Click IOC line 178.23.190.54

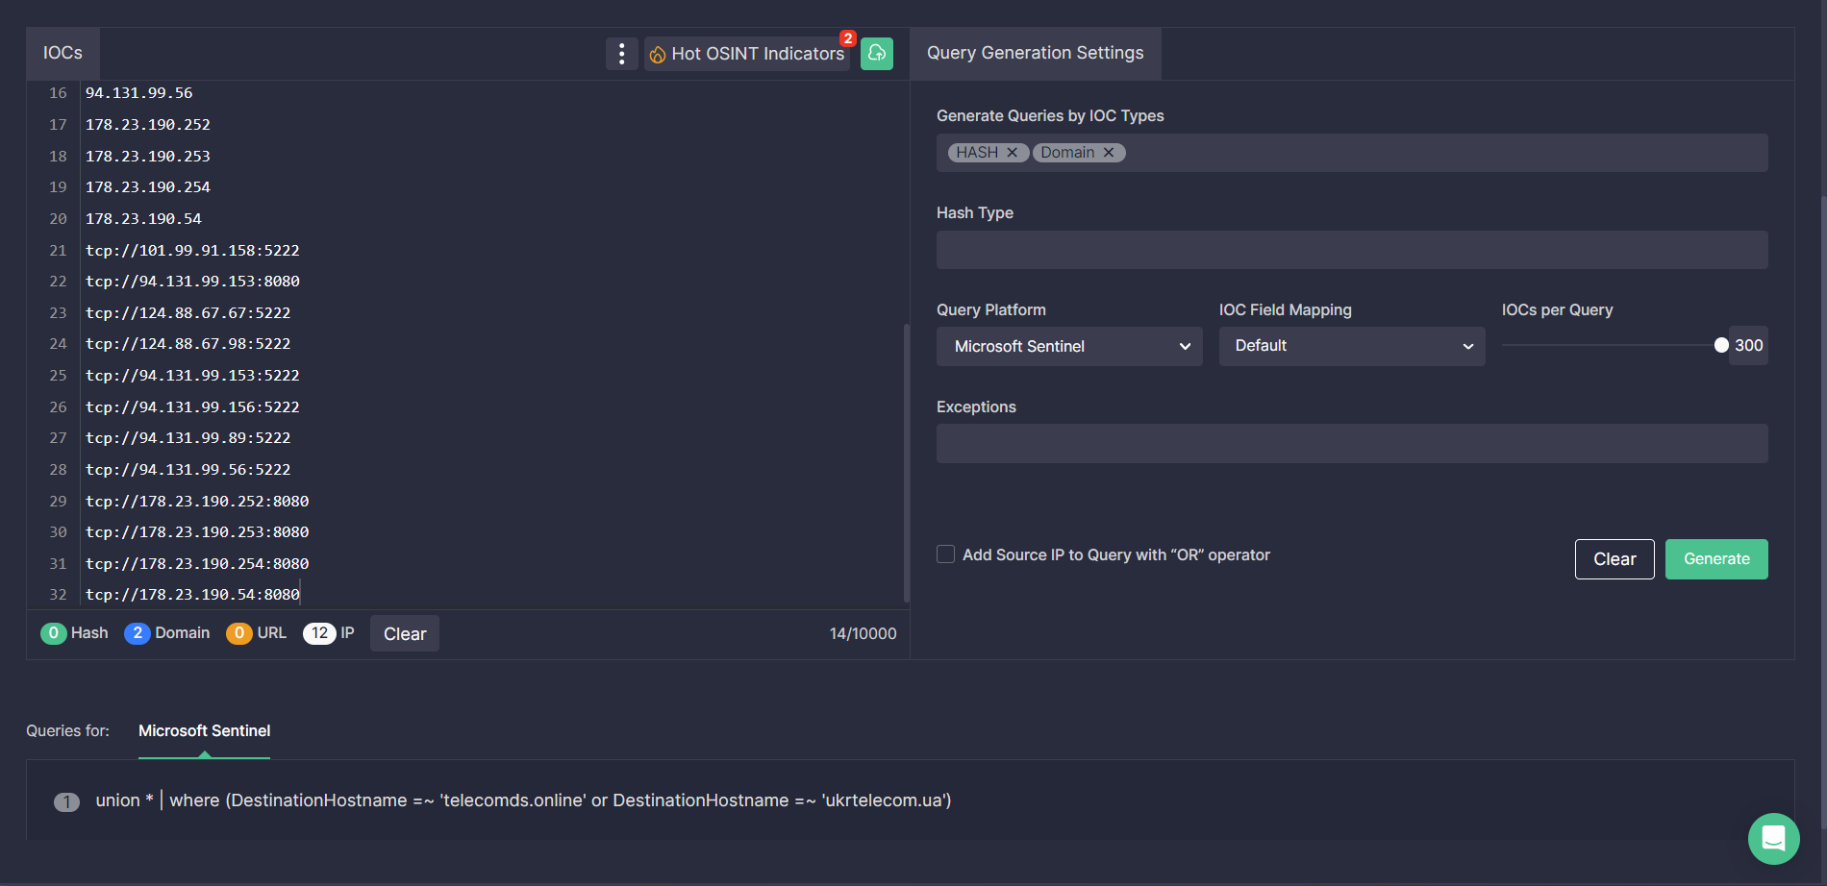pyautogui.click(x=143, y=219)
